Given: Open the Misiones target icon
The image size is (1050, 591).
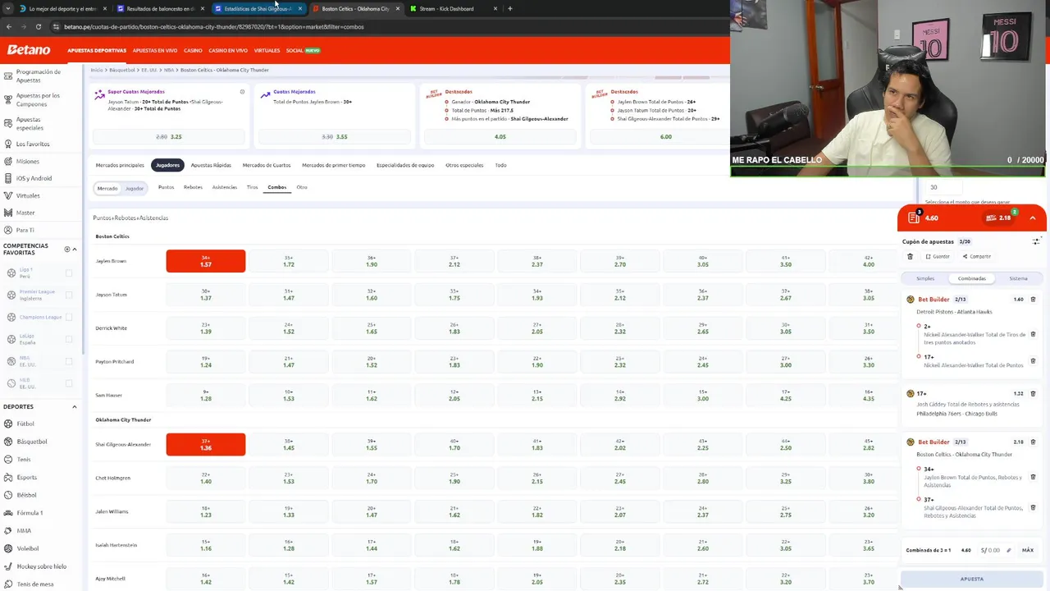Looking at the screenshot, I should 7,161.
